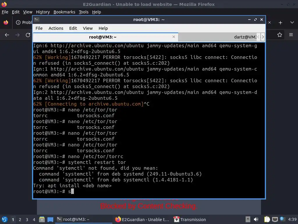Open the clipboard manager tray icon
Viewport: 298px width, 224px height.
pyautogui.click(x=267, y=219)
